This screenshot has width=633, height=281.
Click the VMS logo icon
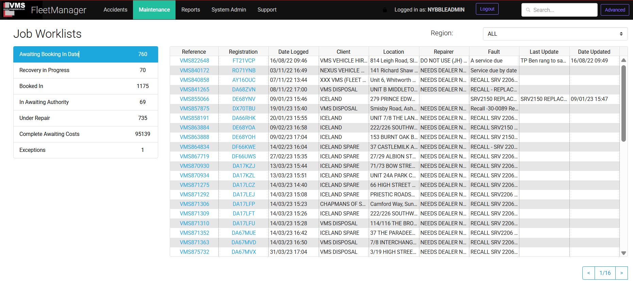pyautogui.click(x=14, y=10)
